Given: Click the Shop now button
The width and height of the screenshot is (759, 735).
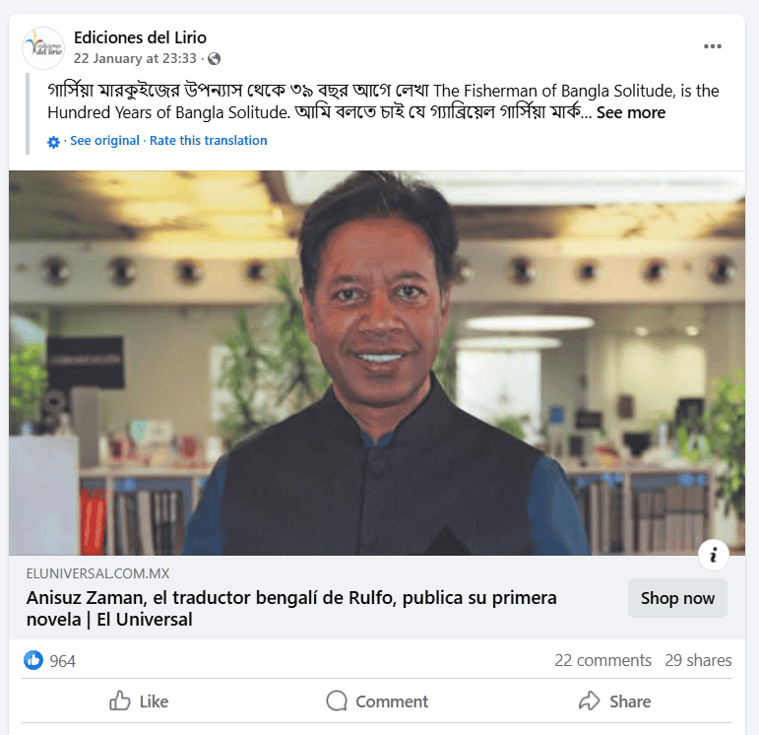Looking at the screenshot, I should click(677, 598).
